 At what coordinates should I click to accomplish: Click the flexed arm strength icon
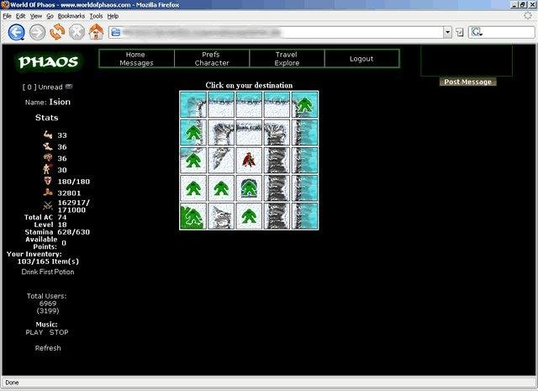click(48, 135)
